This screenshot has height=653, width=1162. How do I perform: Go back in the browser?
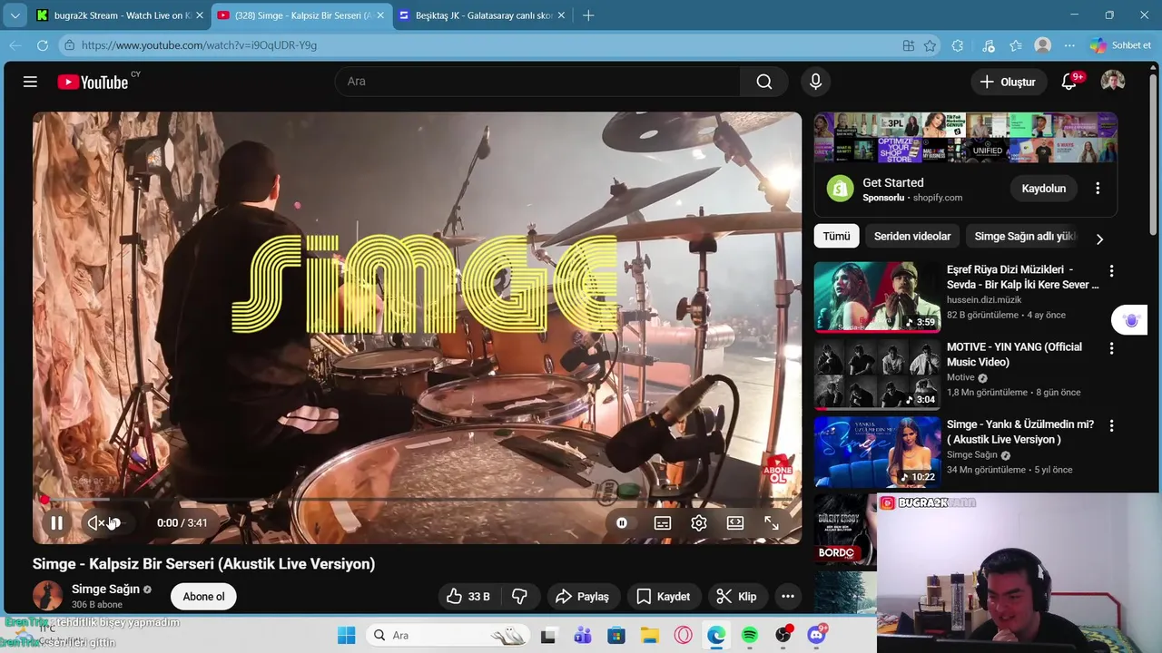(x=15, y=45)
